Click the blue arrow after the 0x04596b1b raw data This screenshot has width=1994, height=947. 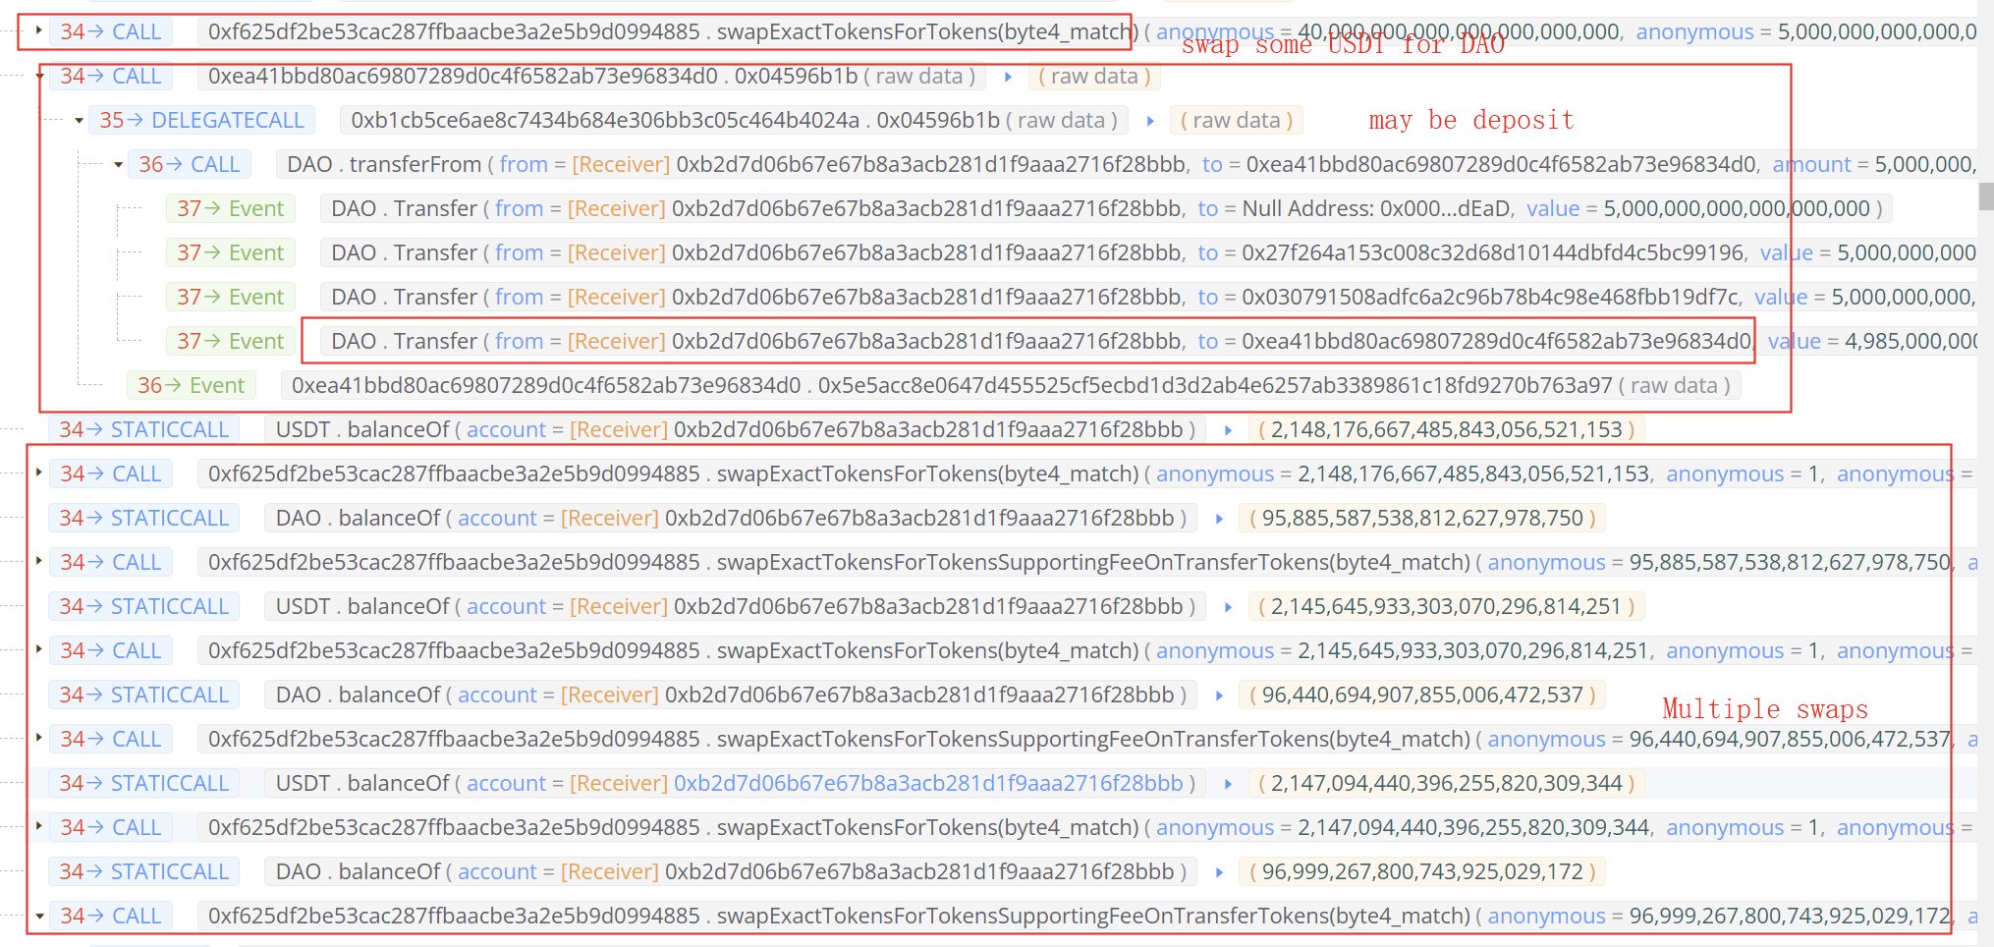[x=1010, y=76]
